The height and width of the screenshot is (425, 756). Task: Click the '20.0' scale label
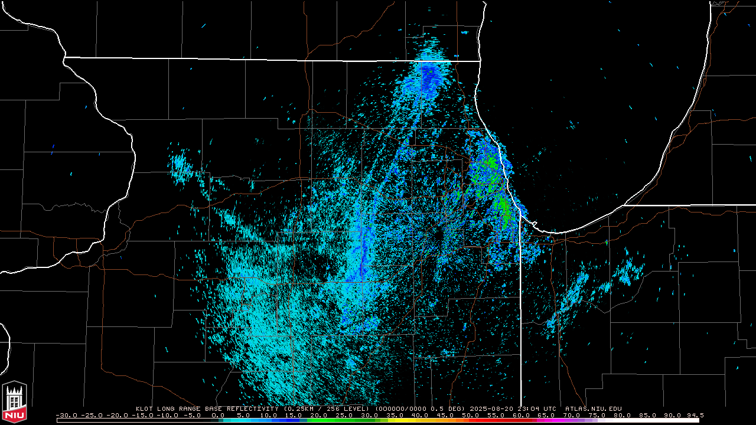pos(320,415)
